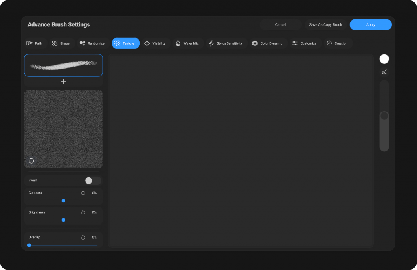Open Stylus Sensitivity settings tab

[226, 43]
